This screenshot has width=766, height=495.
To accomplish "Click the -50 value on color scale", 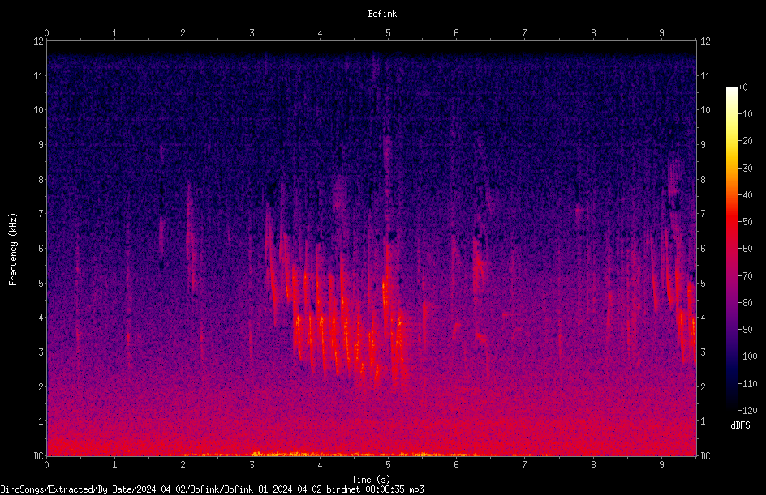I will point(745,221).
